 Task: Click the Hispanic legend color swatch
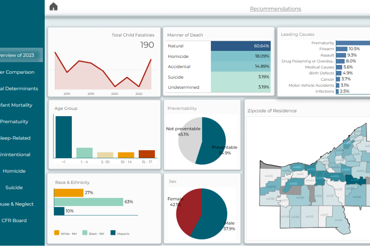point(113,233)
